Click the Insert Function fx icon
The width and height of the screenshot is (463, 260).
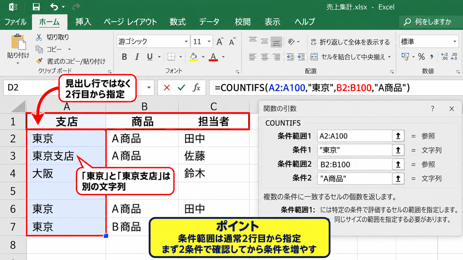pyautogui.click(x=196, y=88)
